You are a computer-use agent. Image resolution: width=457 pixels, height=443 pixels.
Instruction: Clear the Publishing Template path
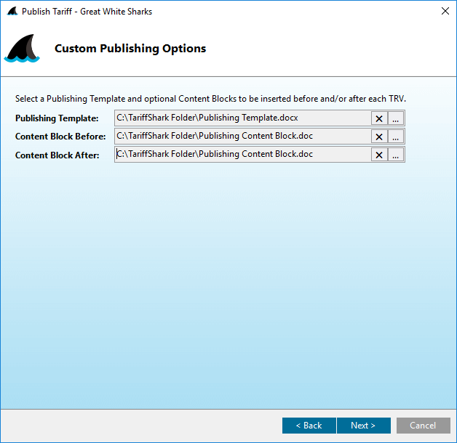(379, 118)
